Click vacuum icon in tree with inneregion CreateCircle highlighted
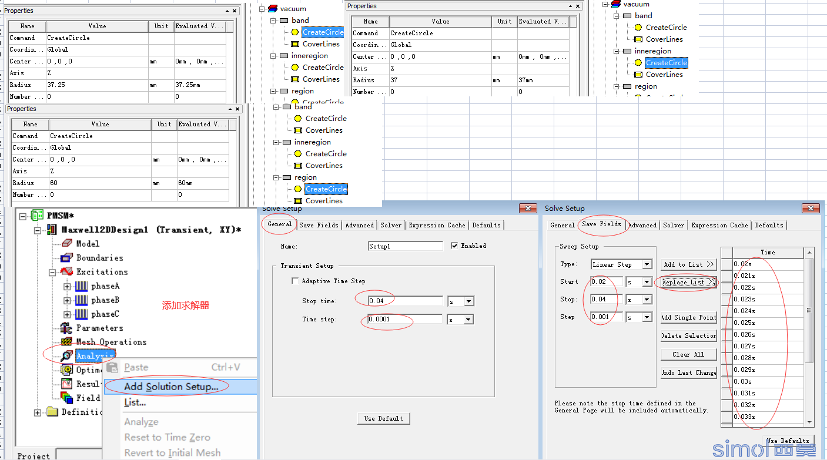The width and height of the screenshot is (827, 460). point(615,4)
